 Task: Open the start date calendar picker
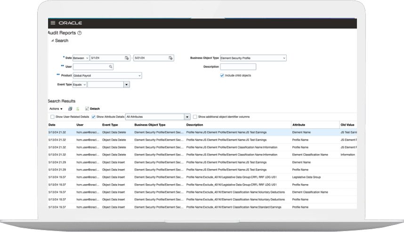[127, 58]
